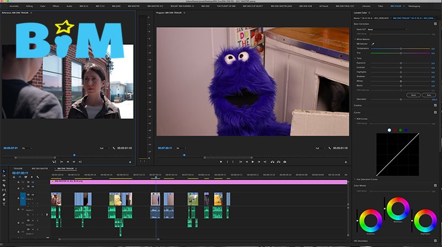442x247 pixels.
Task: Click the nest sequence insert icon
Action: [x=14, y=177]
